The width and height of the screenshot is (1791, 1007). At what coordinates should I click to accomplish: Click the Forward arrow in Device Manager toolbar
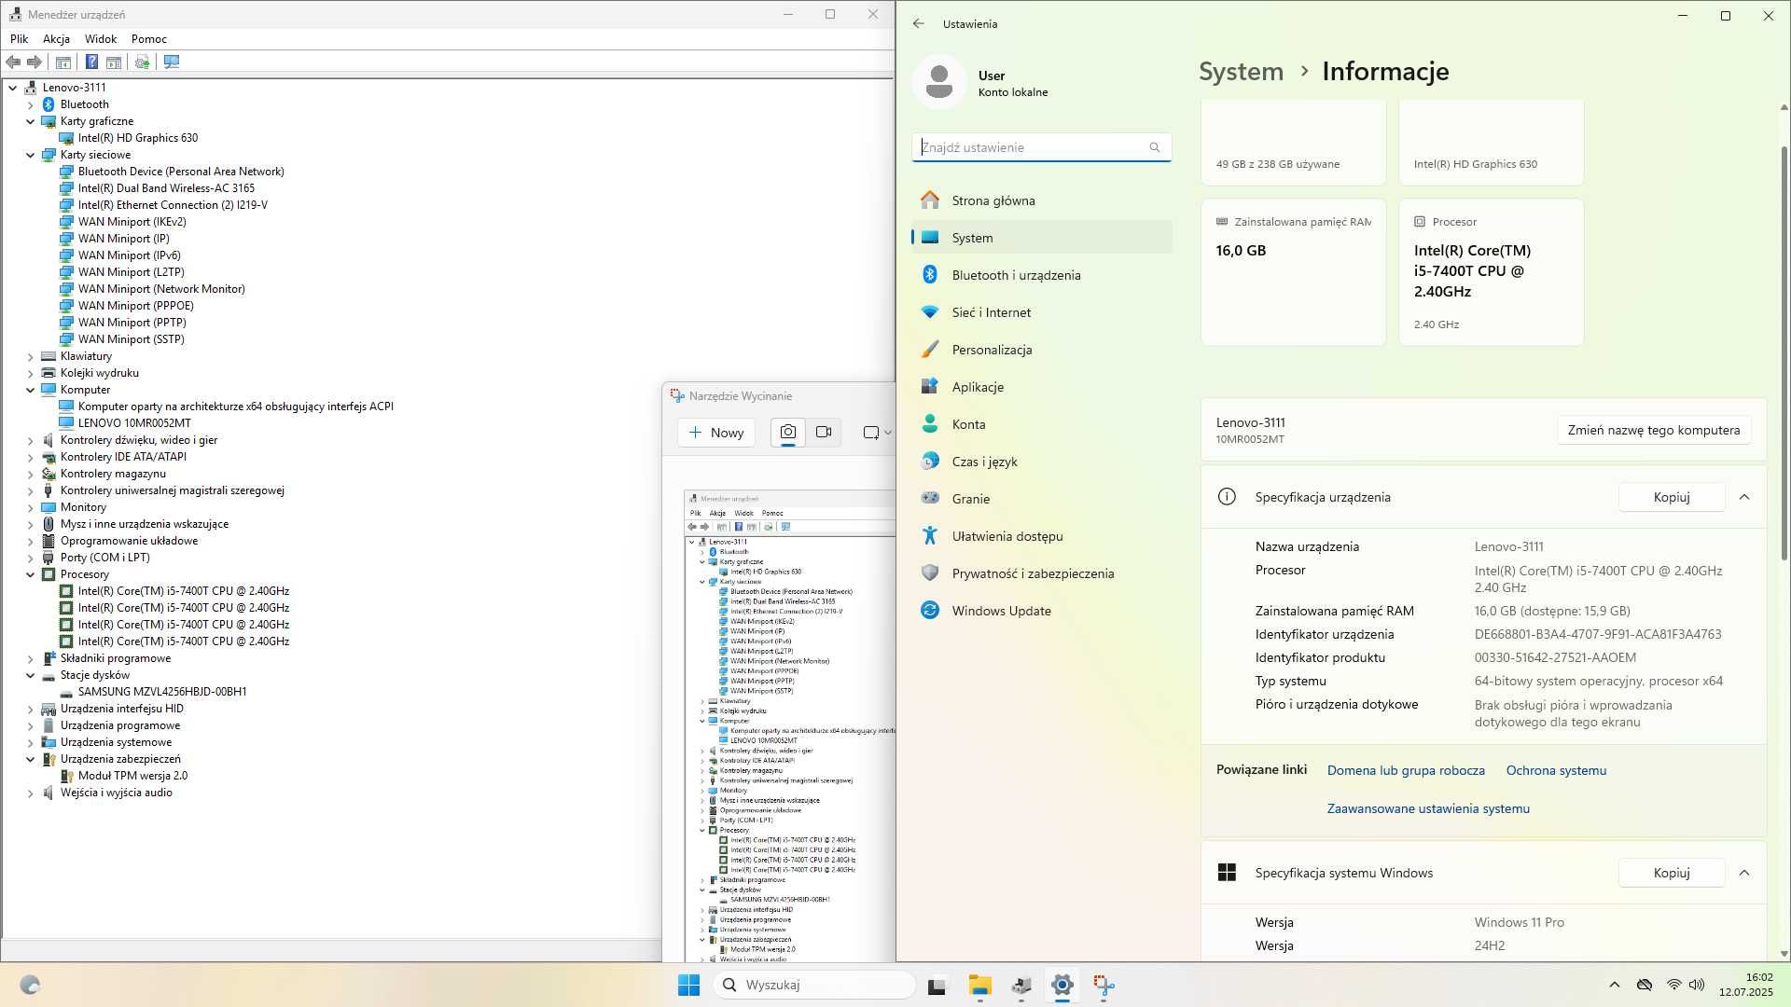[x=35, y=62]
